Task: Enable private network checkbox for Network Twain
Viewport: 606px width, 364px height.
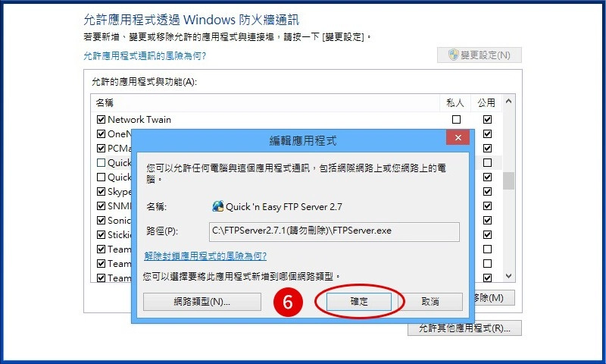Action: 456,120
